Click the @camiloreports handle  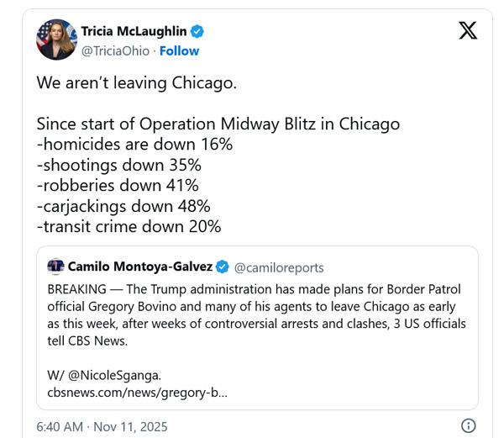pyautogui.click(x=278, y=267)
